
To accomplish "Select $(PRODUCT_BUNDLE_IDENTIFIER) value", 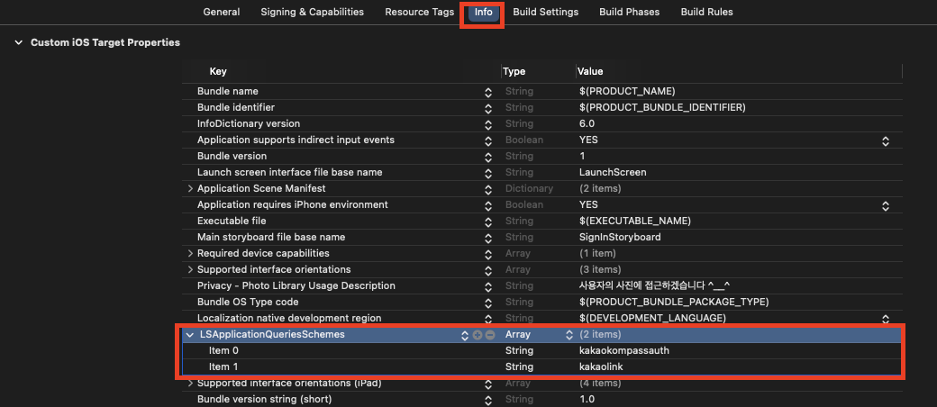I will pyautogui.click(x=662, y=107).
